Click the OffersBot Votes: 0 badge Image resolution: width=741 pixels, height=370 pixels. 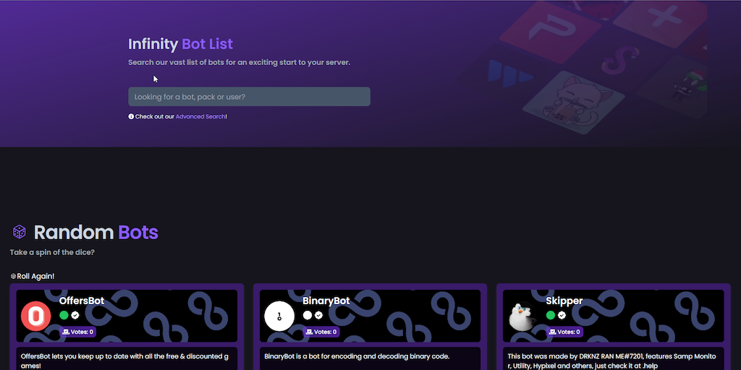point(77,332)
